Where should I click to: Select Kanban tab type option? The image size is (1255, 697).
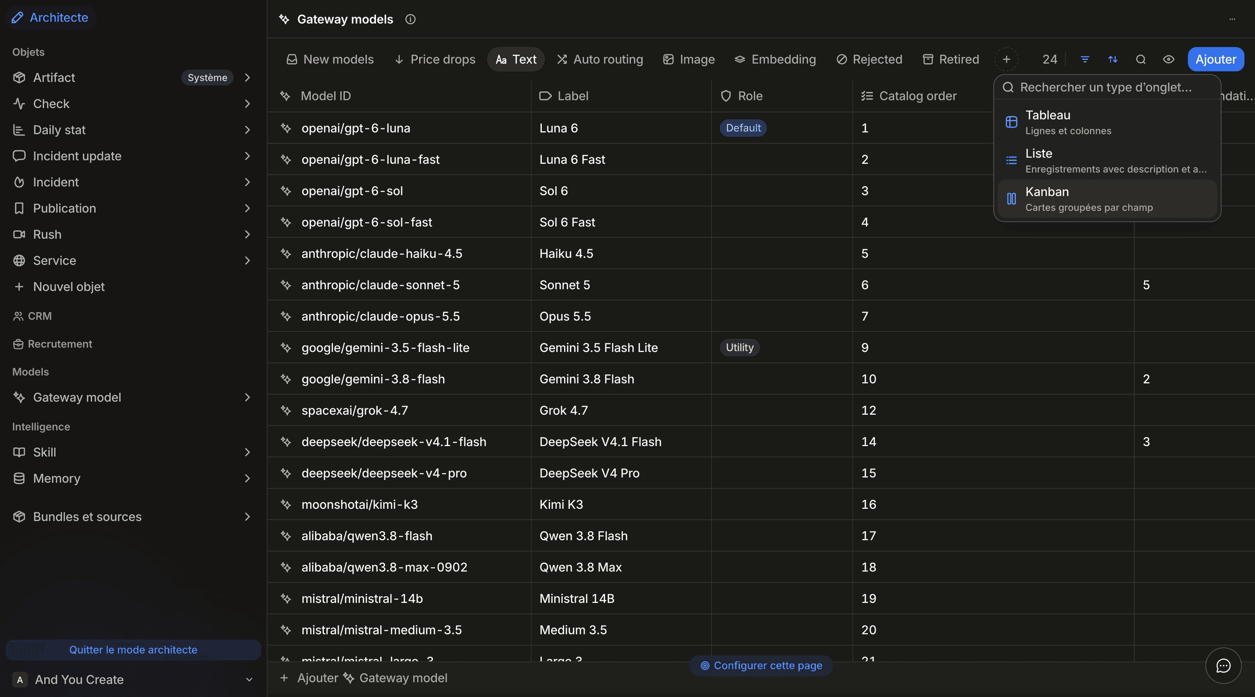(1107, 199)
